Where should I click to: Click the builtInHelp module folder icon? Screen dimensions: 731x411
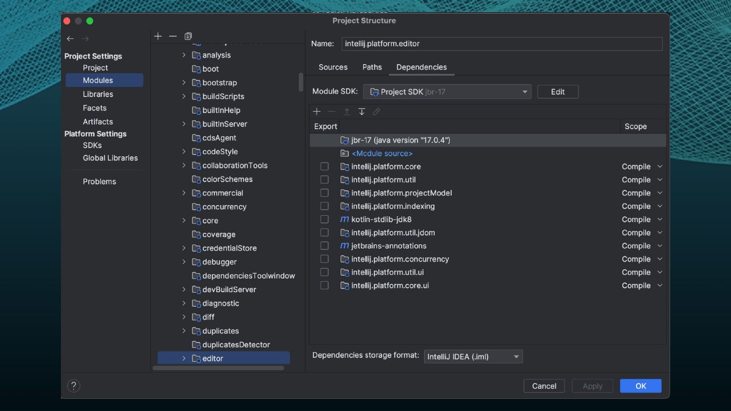(196, 111)
